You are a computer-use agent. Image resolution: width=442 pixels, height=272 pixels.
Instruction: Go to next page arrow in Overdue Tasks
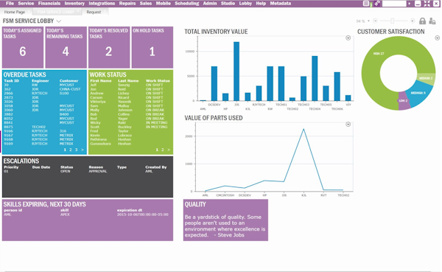pyautogui.click(x=83, y=150)
